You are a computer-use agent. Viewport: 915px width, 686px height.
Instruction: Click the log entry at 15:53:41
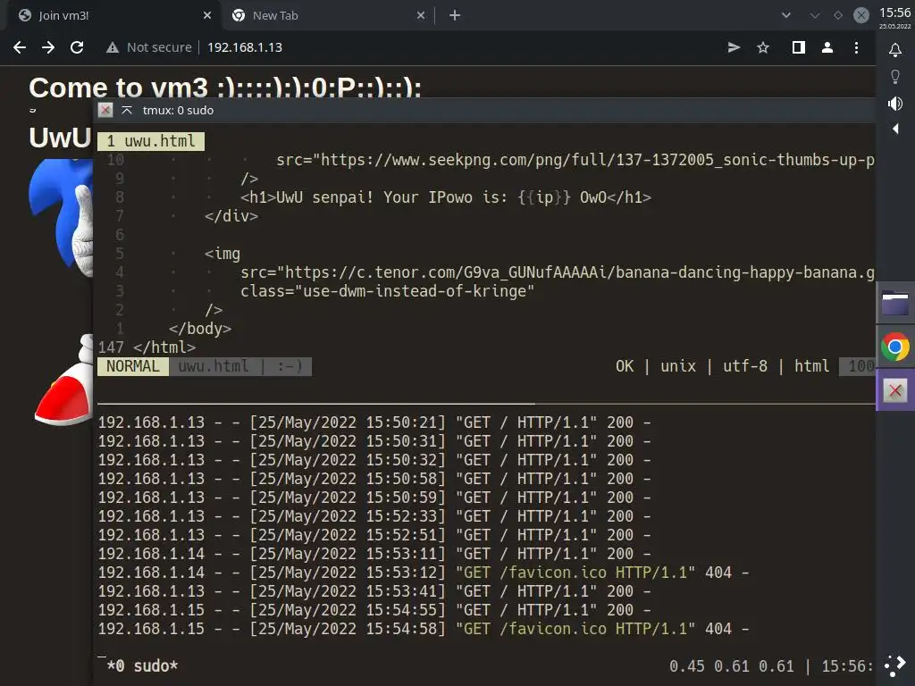tap(374, 591)
